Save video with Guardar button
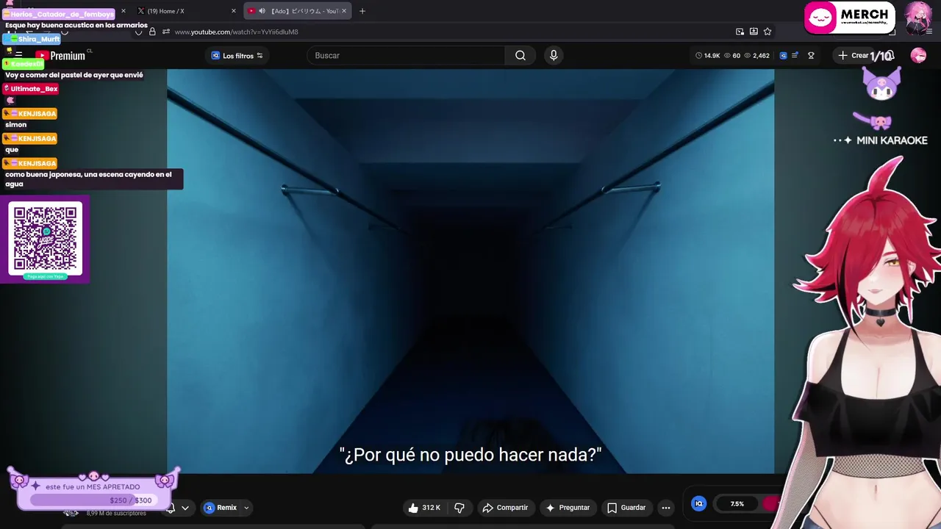Viewport: 941px width, 529px height. coord(626,508)
